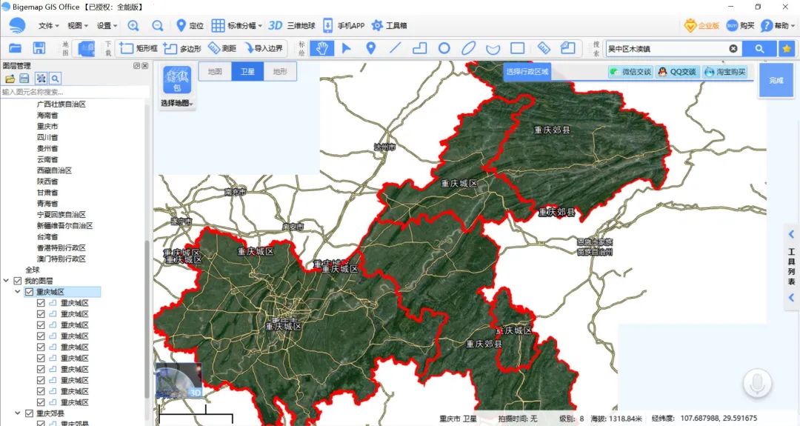Collapse the 重庆郊县 group node
800x426 pixels.
click(17, 413)
